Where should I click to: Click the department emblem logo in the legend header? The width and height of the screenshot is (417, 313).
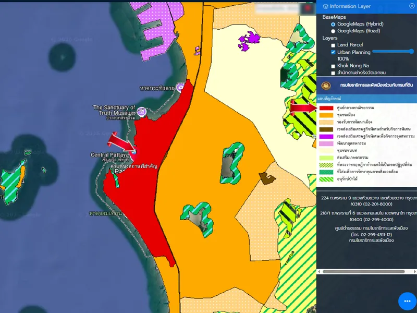point(326,85)
